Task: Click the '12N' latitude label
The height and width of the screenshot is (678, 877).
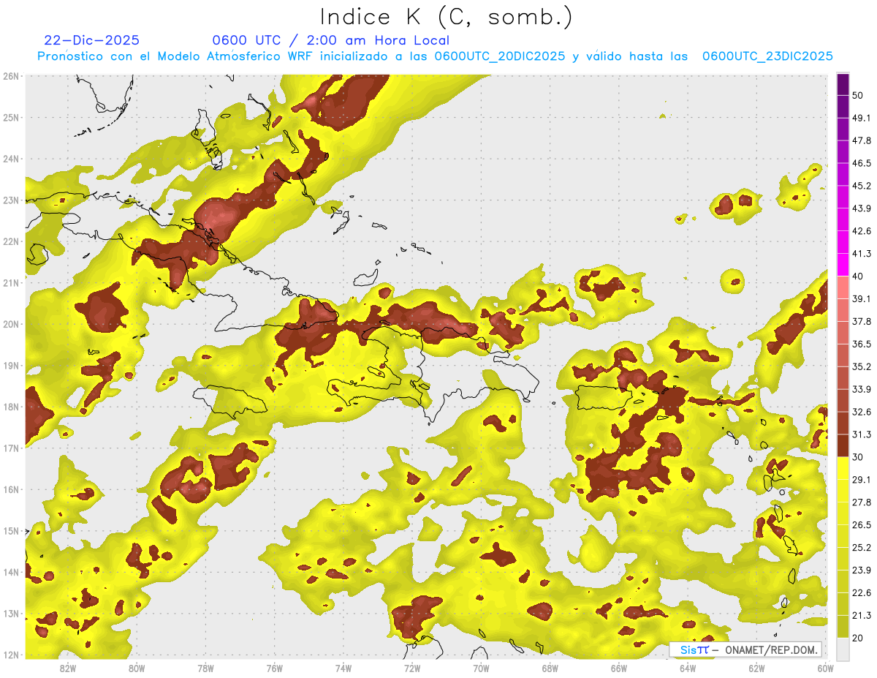Action: [x=11, y=655]
